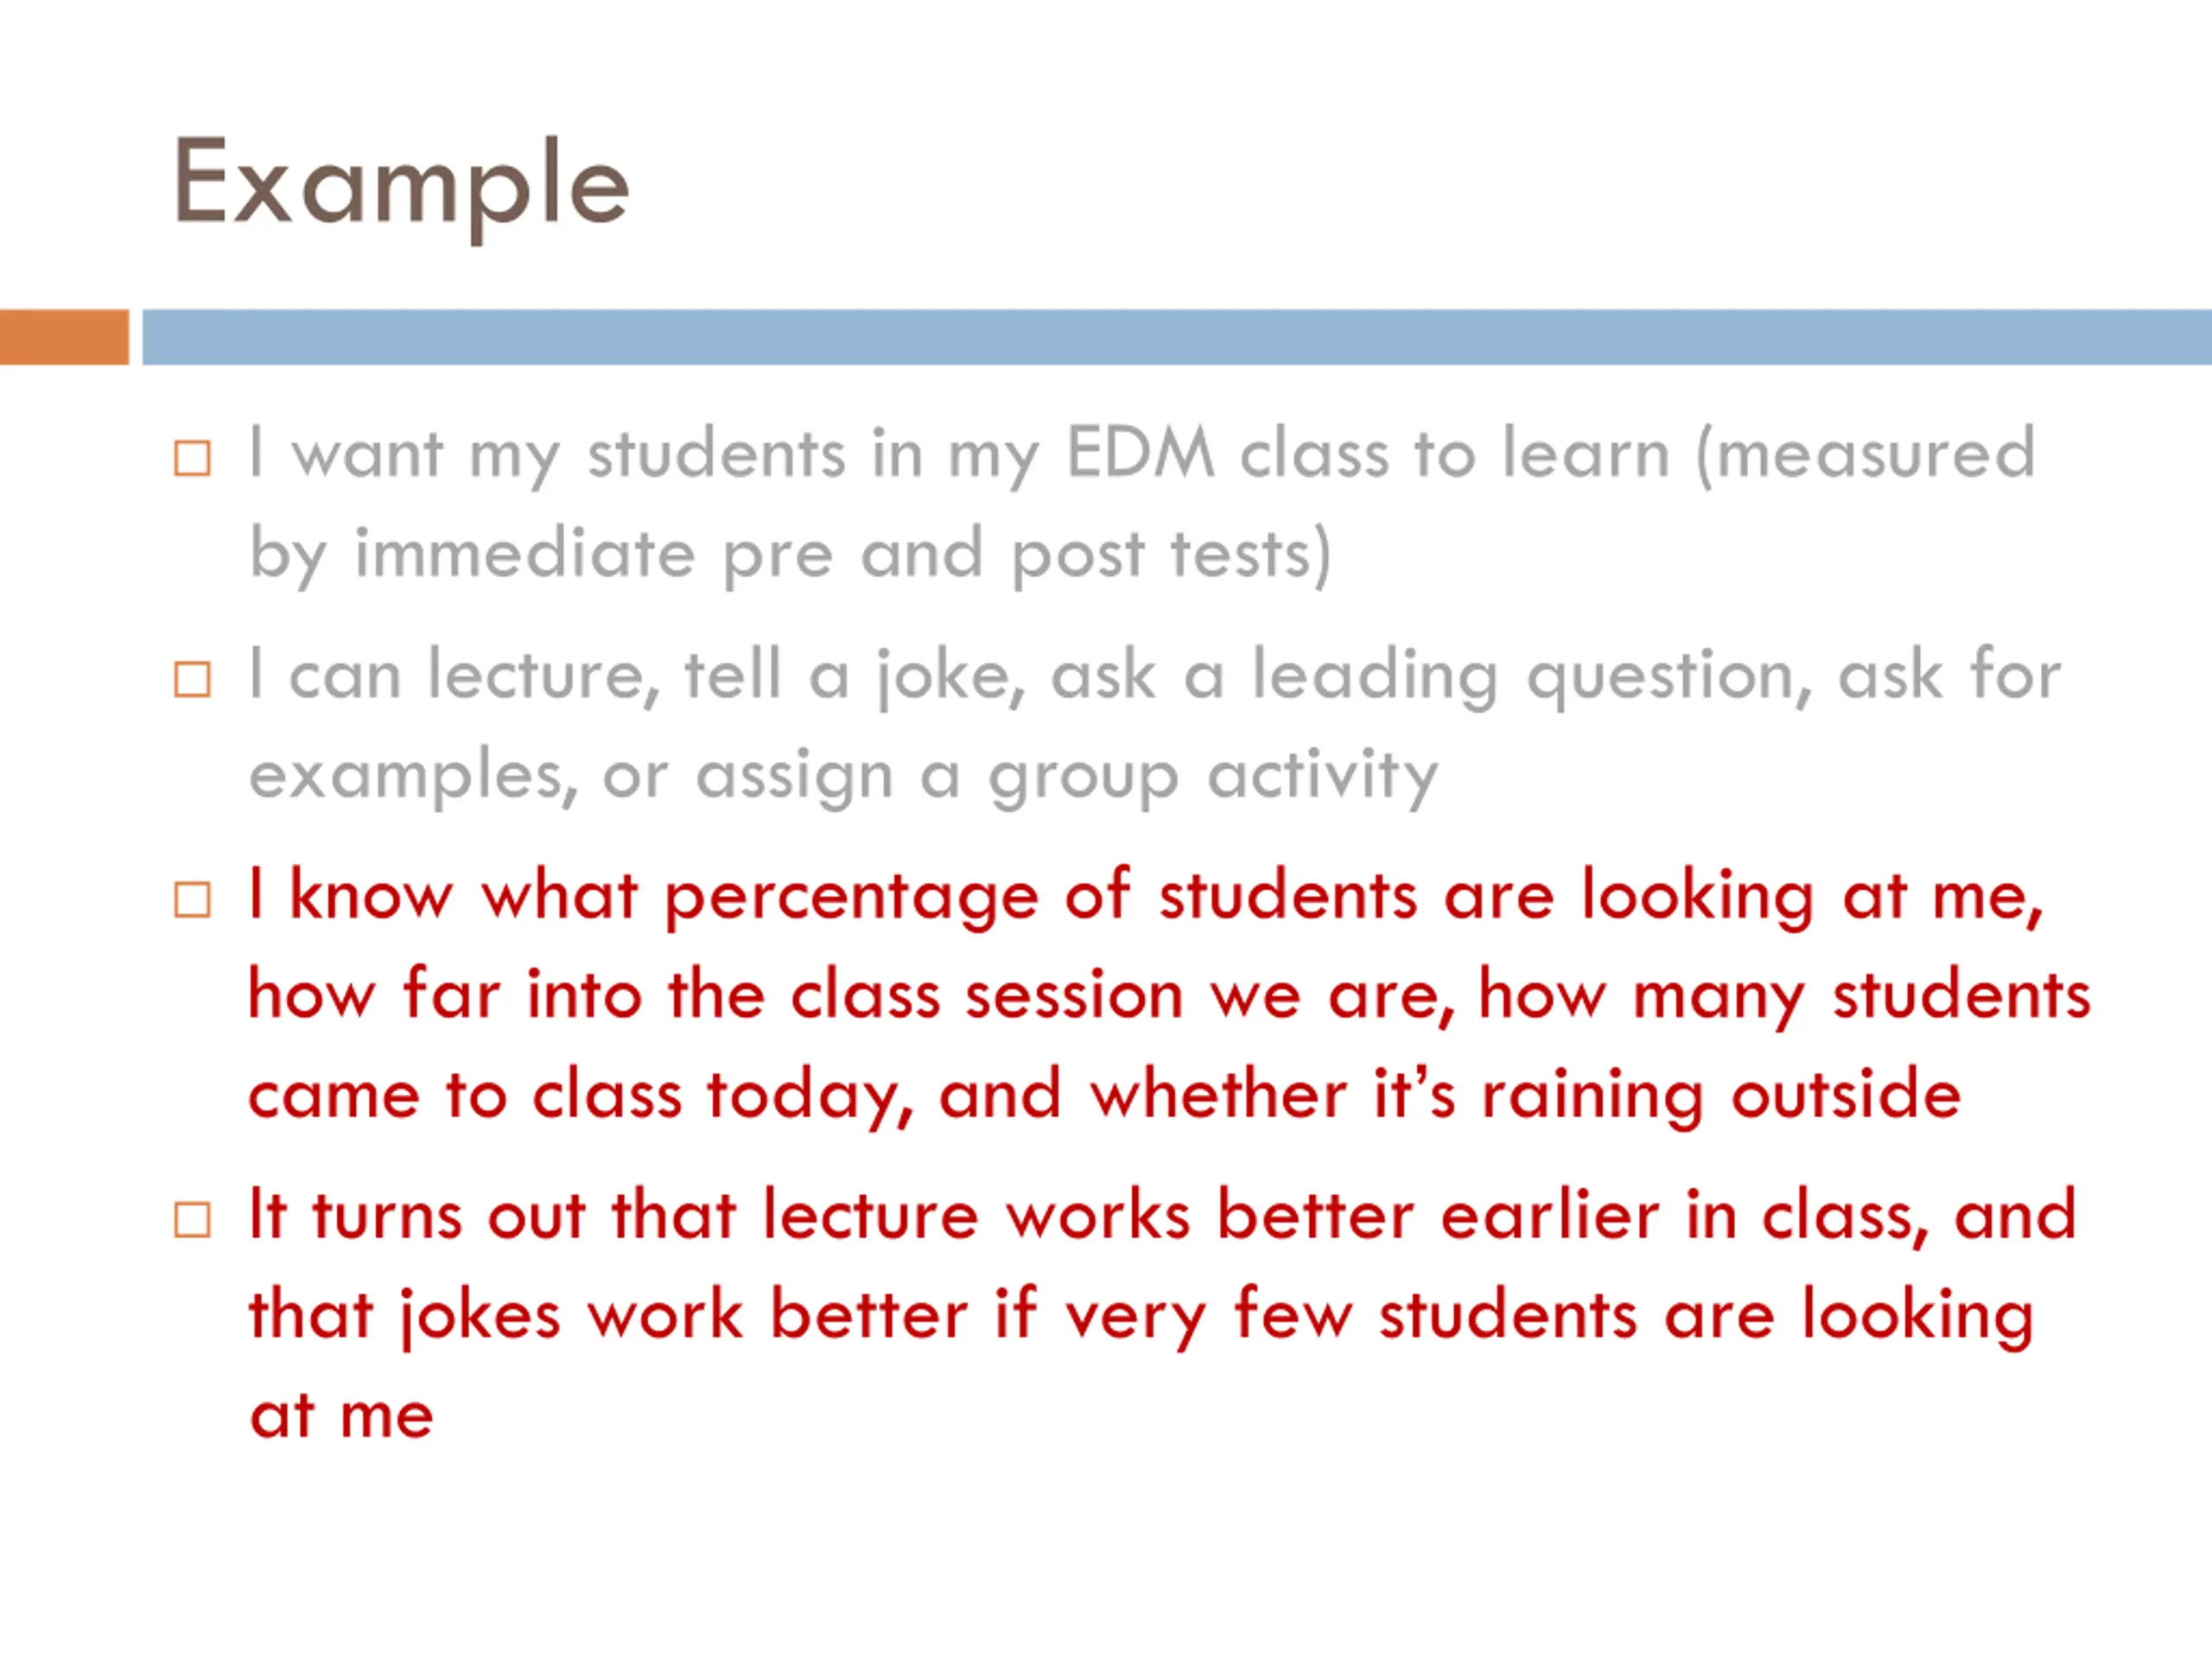Screen dimensions: 2212x1659
Task: Click the final line 'at me'
Action: coord(341,1418)
